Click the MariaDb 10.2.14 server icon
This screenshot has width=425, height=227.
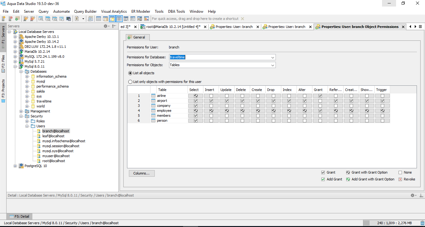click(x=21, y=52)
